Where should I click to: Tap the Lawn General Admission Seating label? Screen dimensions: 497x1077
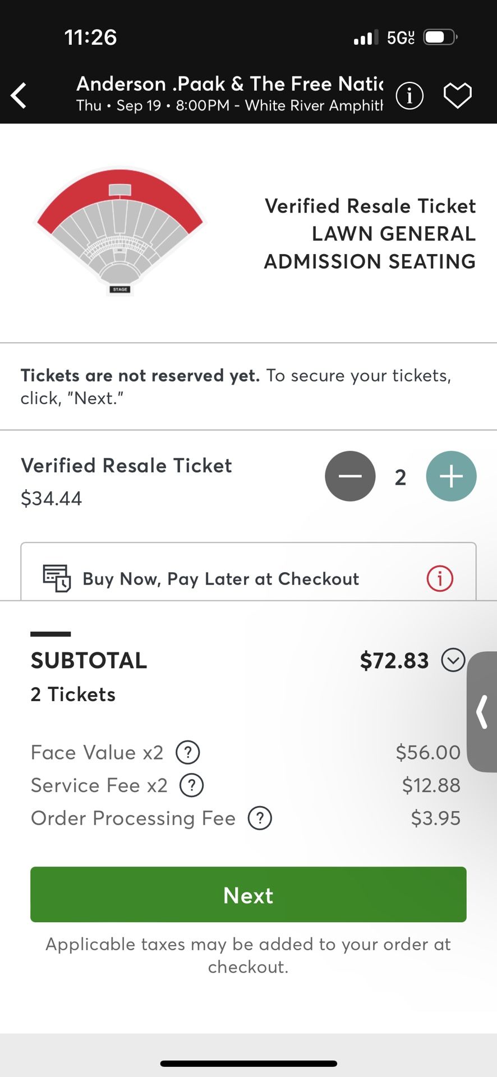tap(370, 247)
